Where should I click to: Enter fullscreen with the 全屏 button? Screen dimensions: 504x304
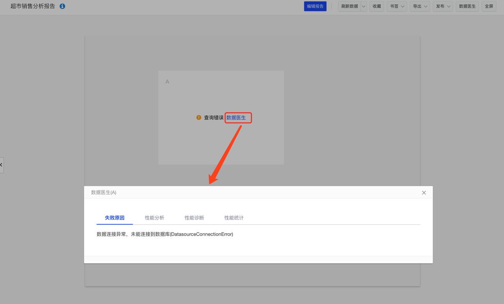pyautogui.click(x=489, y=6)
